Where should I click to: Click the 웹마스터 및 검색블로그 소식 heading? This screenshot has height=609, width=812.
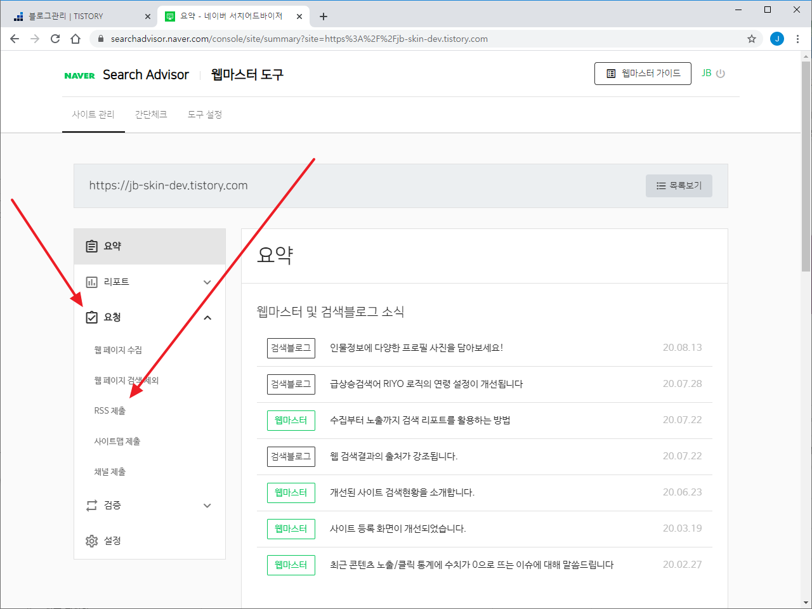click(x=331, y=311)
